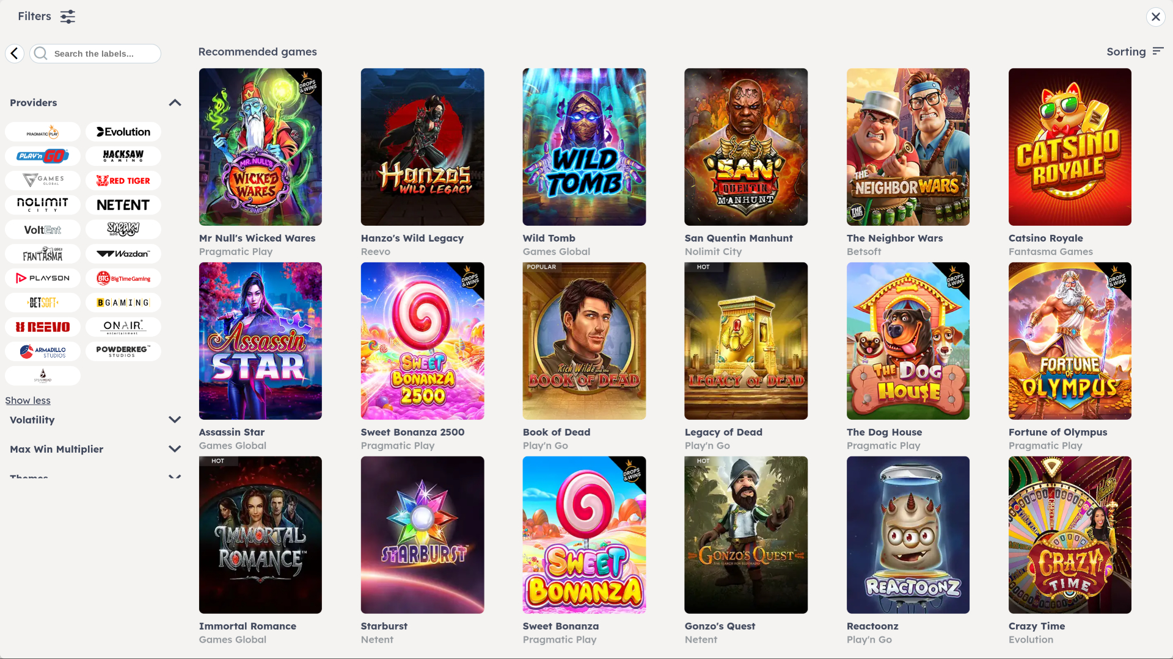Toggle the Reevo provider filter

point(43,327)
